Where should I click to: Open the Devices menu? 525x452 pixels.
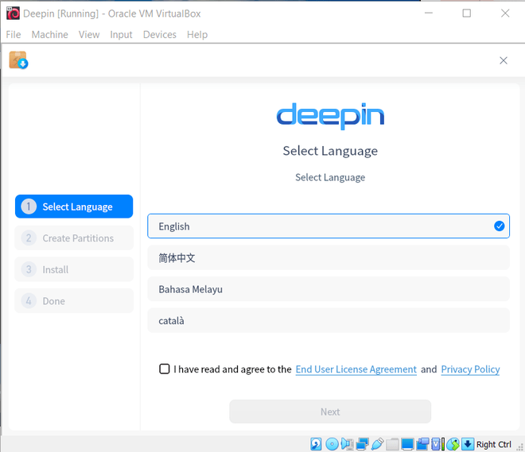pos(160,34)
